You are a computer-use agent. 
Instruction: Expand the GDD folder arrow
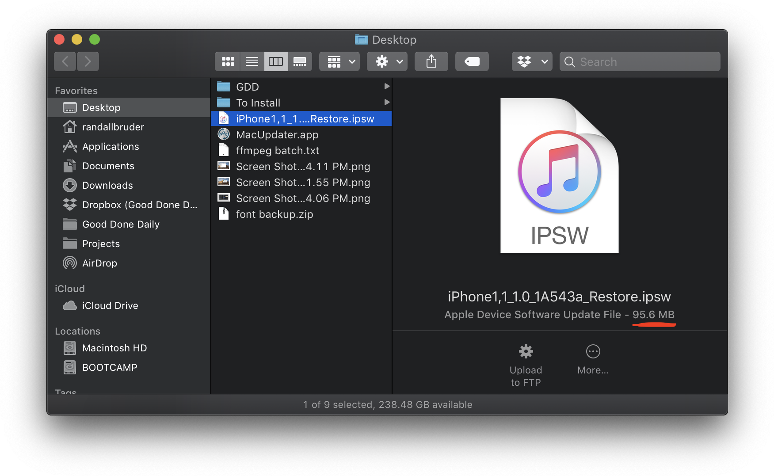(x=387, y=87)
